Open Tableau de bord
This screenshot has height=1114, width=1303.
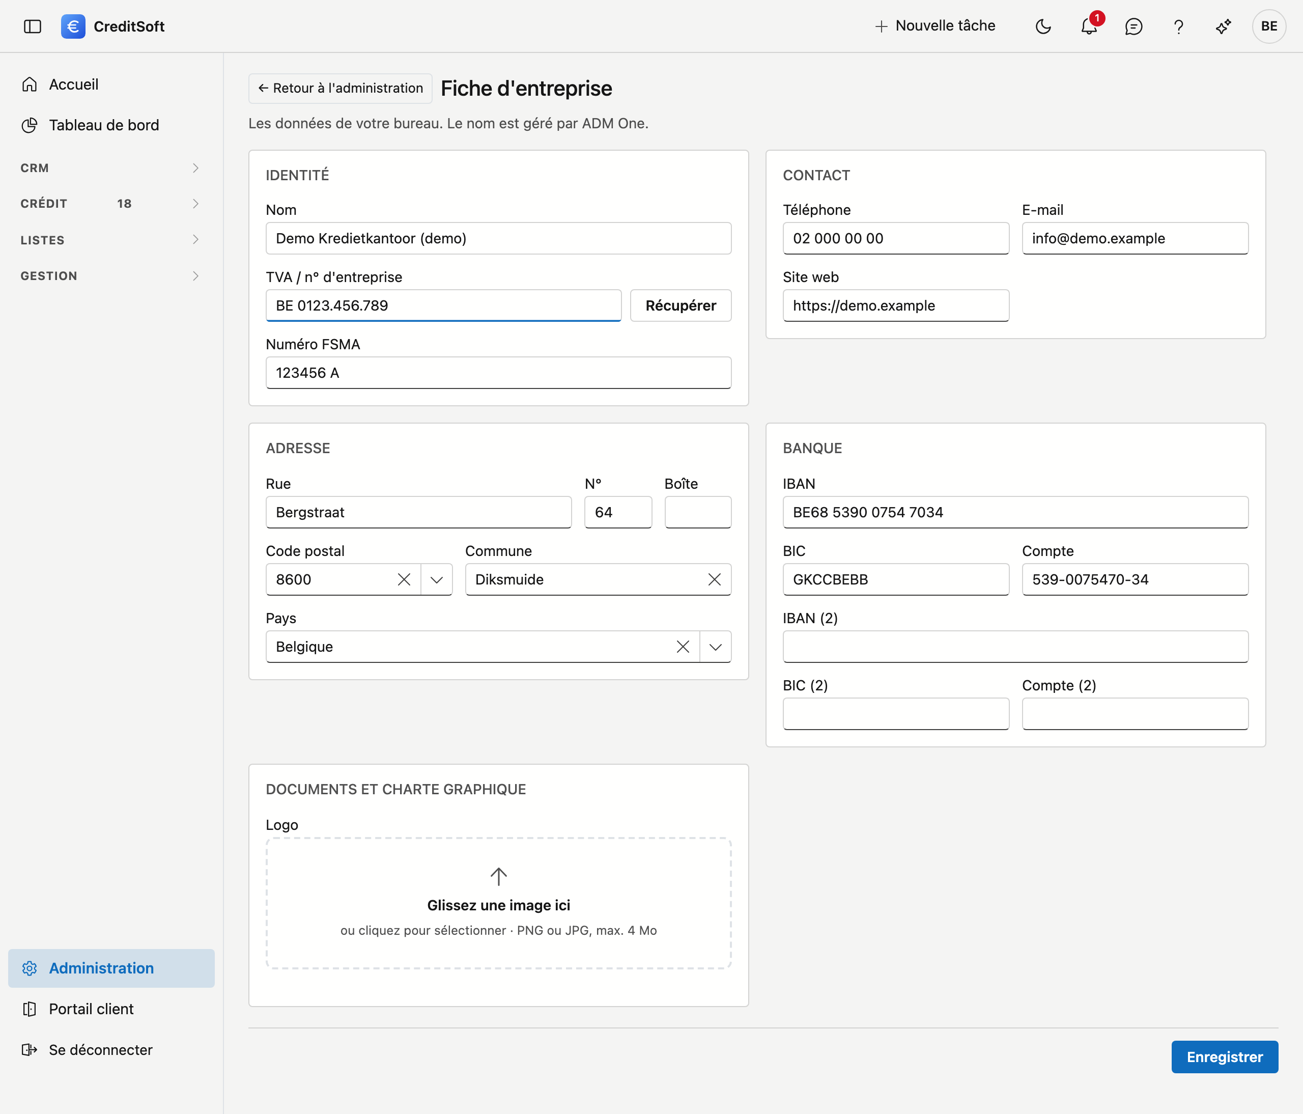click(x=111, y=125)
